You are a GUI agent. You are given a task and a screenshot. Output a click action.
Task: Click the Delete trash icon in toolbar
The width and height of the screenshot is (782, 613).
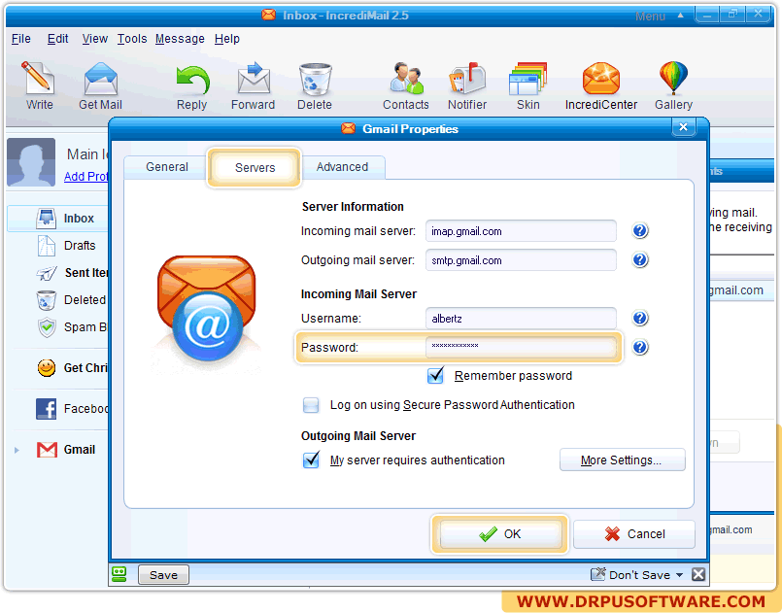point(315,79)
